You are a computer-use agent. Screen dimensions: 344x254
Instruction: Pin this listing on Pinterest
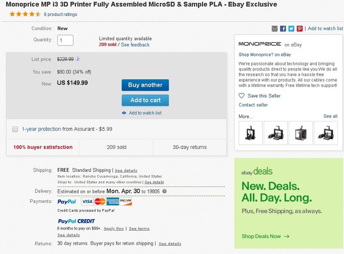click(300, 29)
